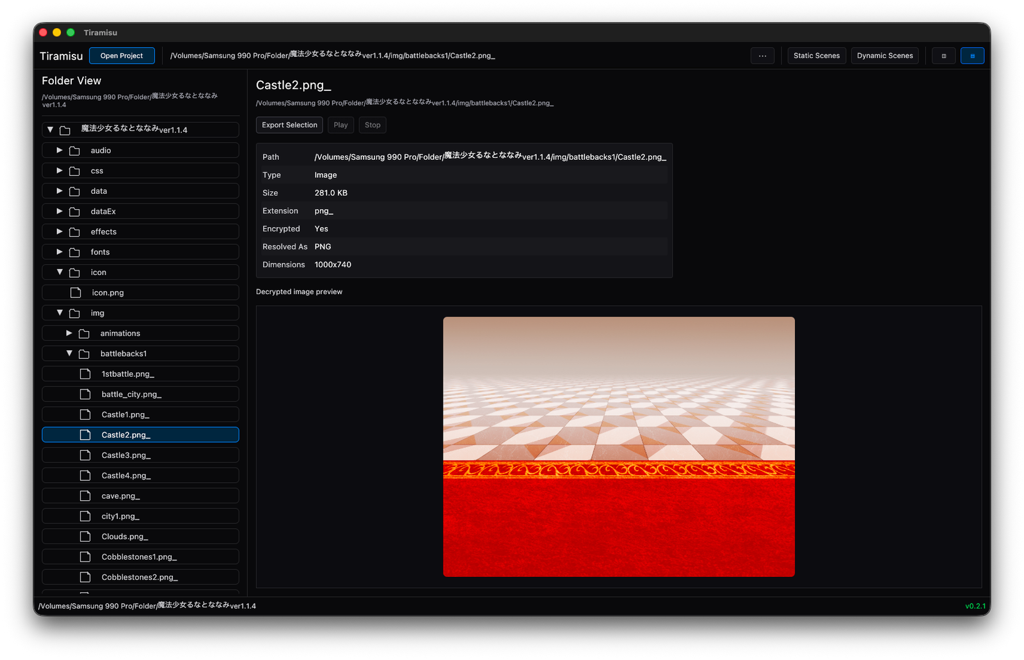Click the decrypted castle image preview
This screenshot has width=1024, height=660.
[618, 446]
